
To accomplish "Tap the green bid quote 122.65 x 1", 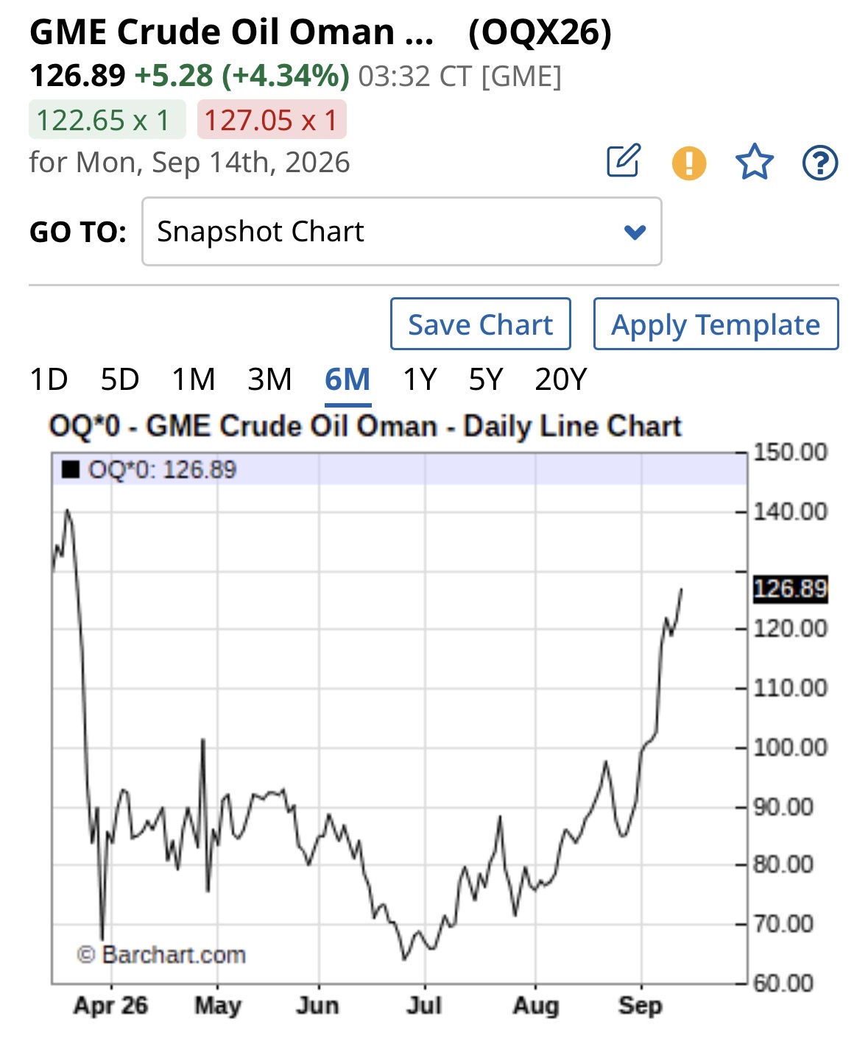I will (107, 120).
